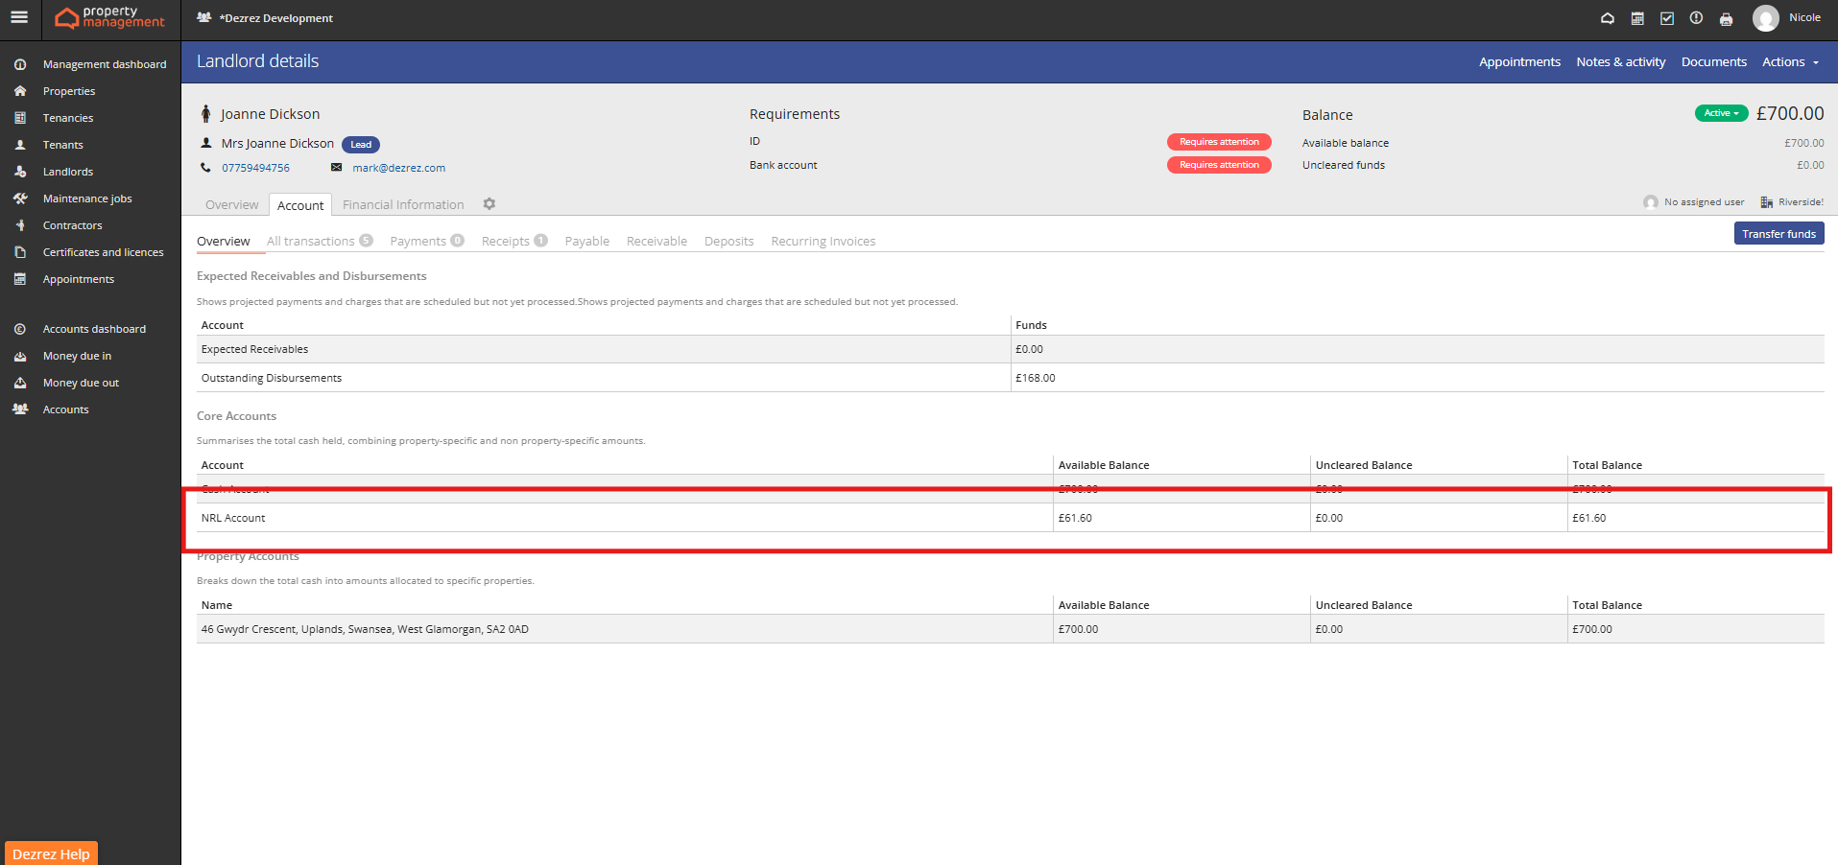Open the All transactions sub-tab
The width and height of the screenshot is (1838, 865).
[x=311, y=242]
